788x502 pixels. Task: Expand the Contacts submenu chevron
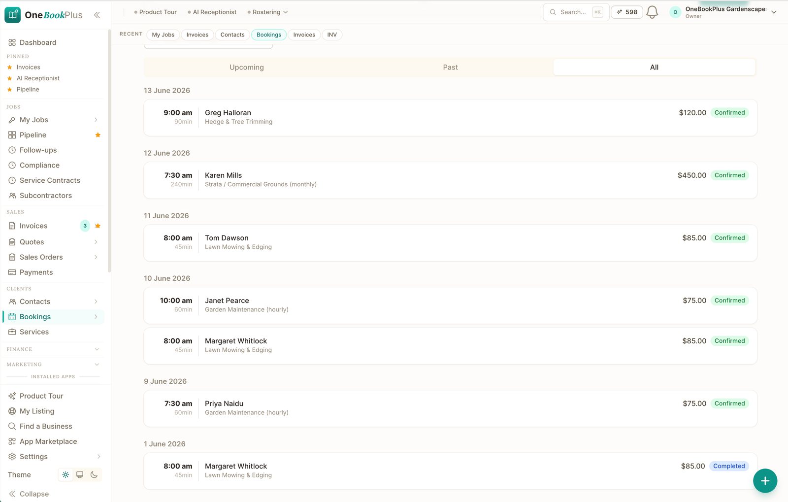pyautogui.click(x=96, y=301)
